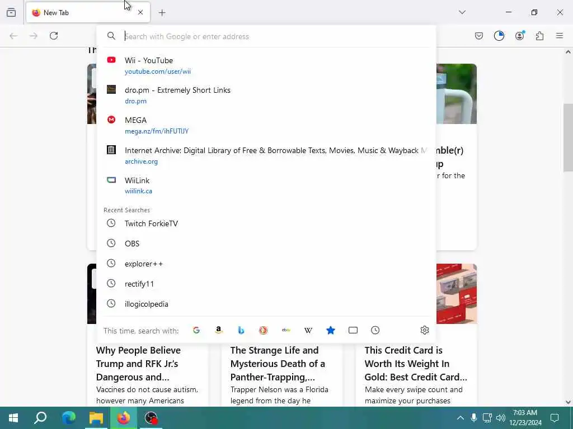The width and height of the screenshot is (573, 429).
Task: Open Wii - YouTube suggestion
Action: point(266,66)
